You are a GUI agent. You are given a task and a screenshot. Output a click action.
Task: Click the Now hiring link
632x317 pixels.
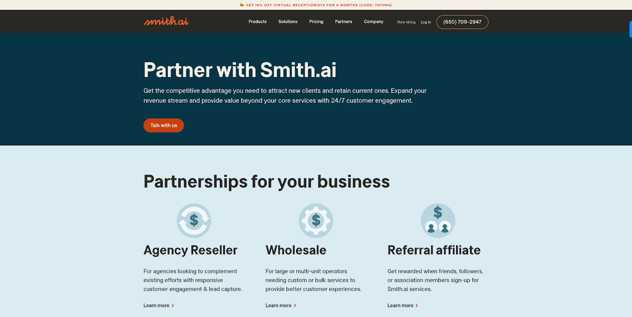[x=406, y=22]
